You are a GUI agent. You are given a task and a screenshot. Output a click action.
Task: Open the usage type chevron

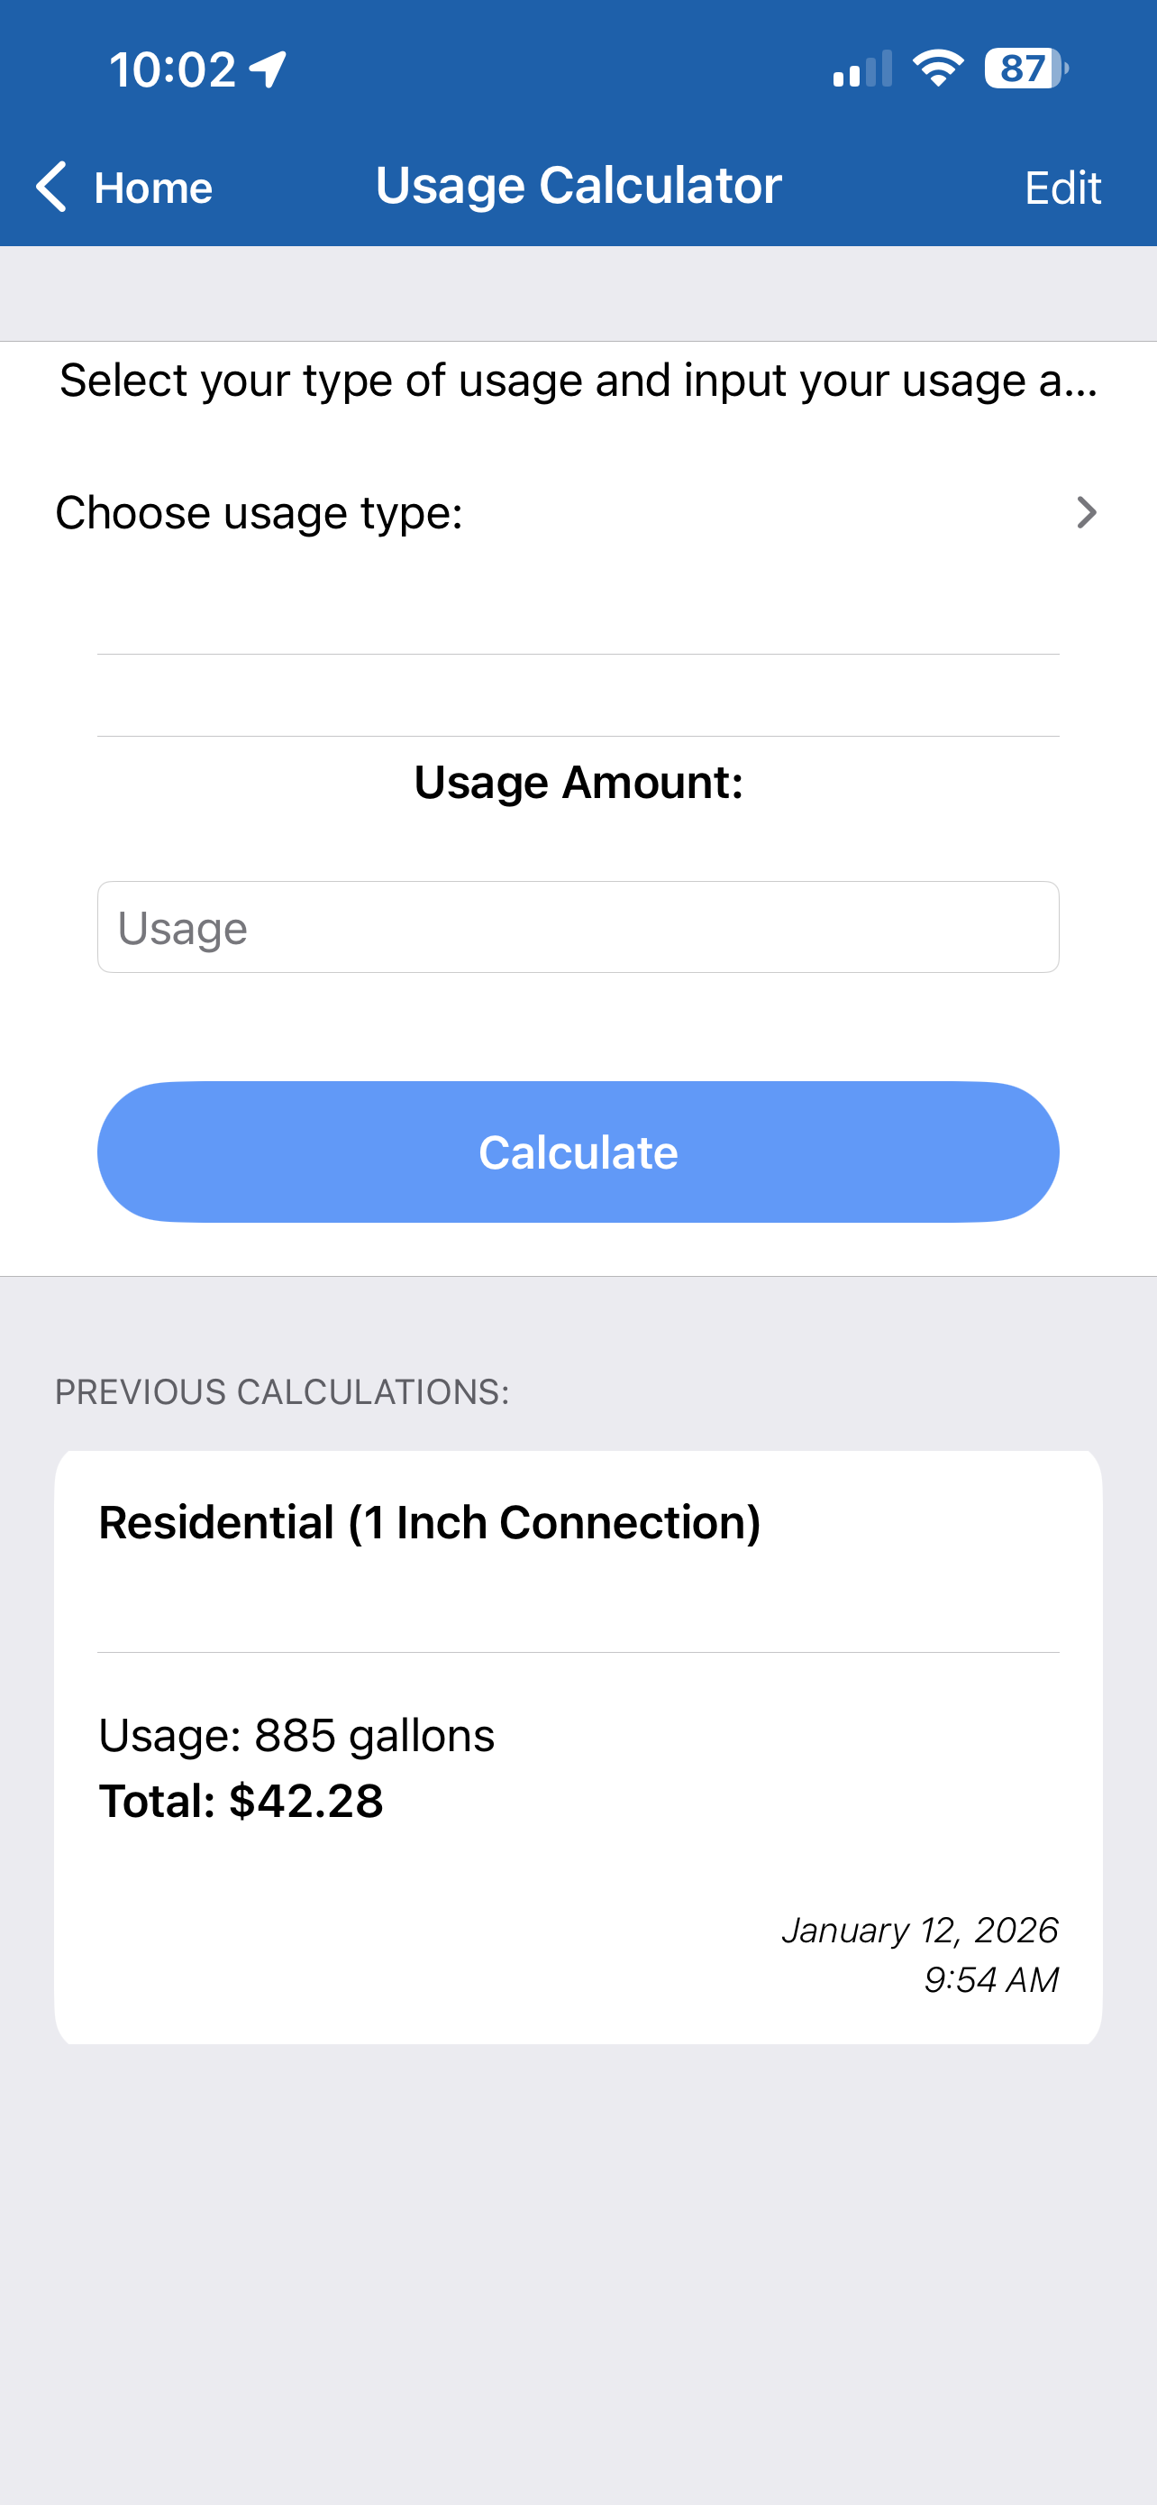[x=1087, y=512]
